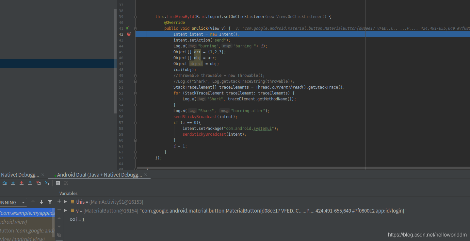Viewport: 470px width, 241px height.
Task: Click the object icon beside the 'this' variable
Action: point(73,202)
